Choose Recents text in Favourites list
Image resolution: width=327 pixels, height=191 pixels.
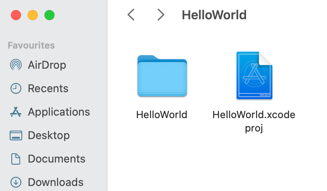[48, 88]
